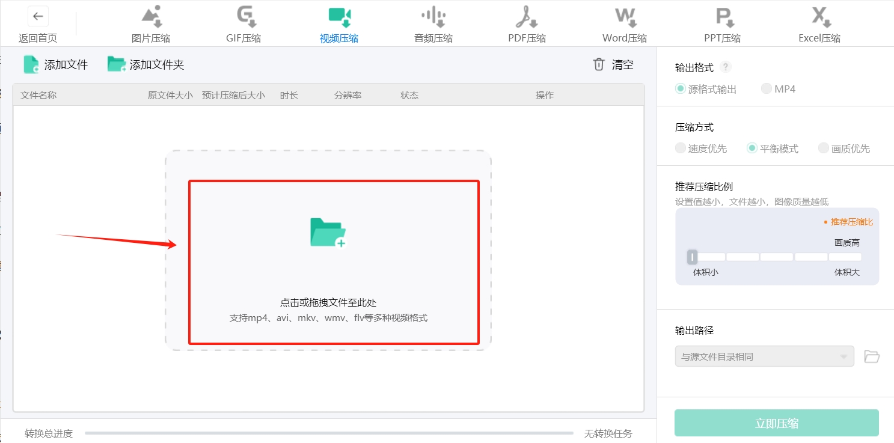Browse output folder icon next to path
Image resolution: width=894 pixels, height=443 pixels.
click(872, 356)
